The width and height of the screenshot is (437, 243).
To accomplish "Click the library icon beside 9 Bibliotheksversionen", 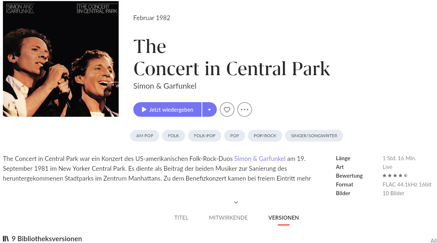I will click(x=6, y=239).
